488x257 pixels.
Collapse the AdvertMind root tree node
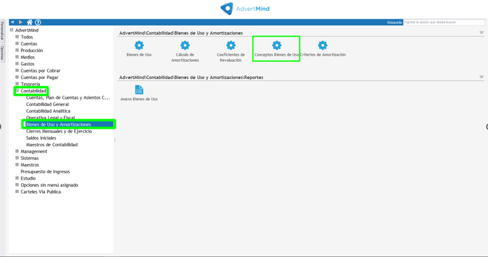[11, 30]
